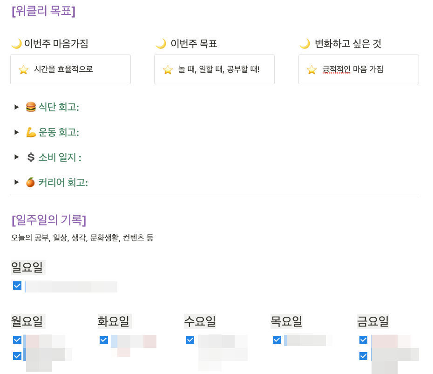Click the [일주일의 기록] heading
This screenshot has height=374, width=433.
click(x=48, y=220)
